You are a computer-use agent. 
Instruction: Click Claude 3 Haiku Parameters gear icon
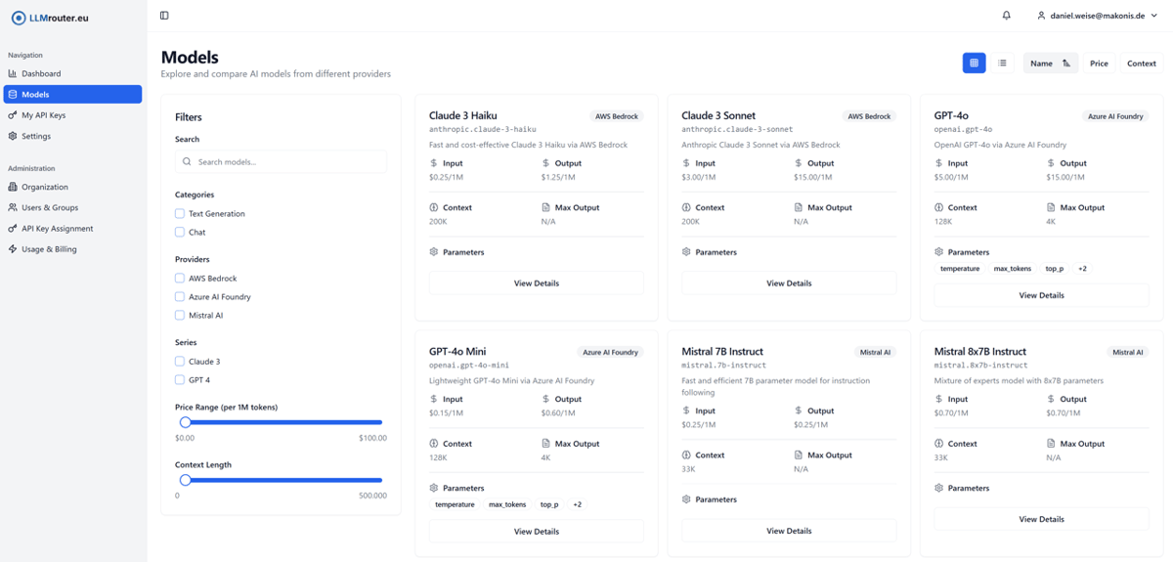[x=434, y=252]
